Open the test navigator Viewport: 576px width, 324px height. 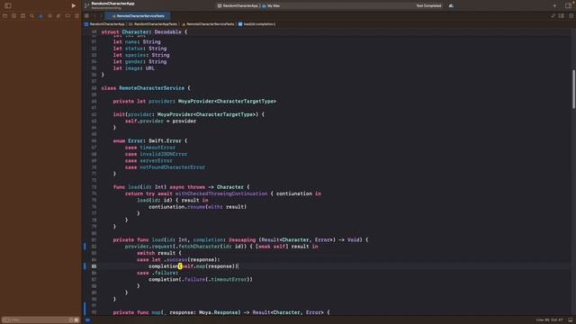[50, 16]
